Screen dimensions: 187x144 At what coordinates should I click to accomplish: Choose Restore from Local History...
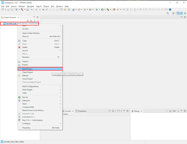click(x=40, y=111)
